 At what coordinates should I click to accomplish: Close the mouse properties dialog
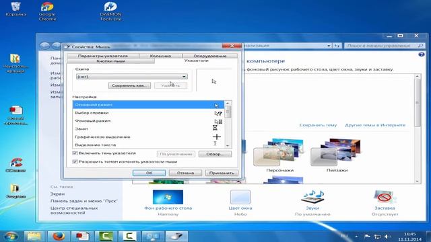point(232,46)
